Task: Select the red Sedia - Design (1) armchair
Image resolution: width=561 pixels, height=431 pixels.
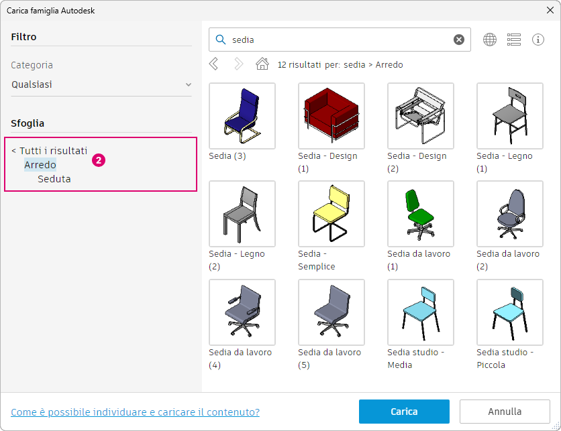Action: pos(331,116)
